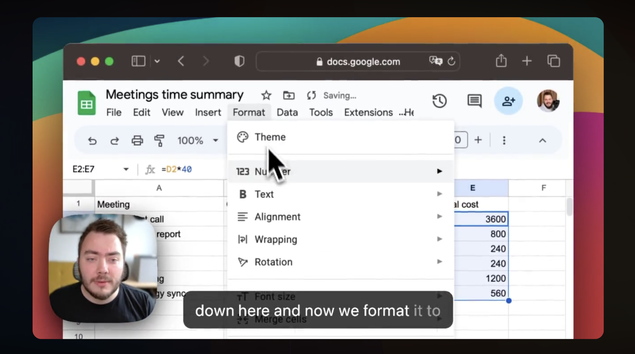This screenshot has width=635, height=354.
Task: Click the move to folder icon
Action: coord(289,95)
